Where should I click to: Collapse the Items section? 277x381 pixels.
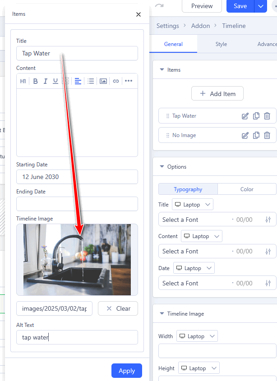point(162,69)
